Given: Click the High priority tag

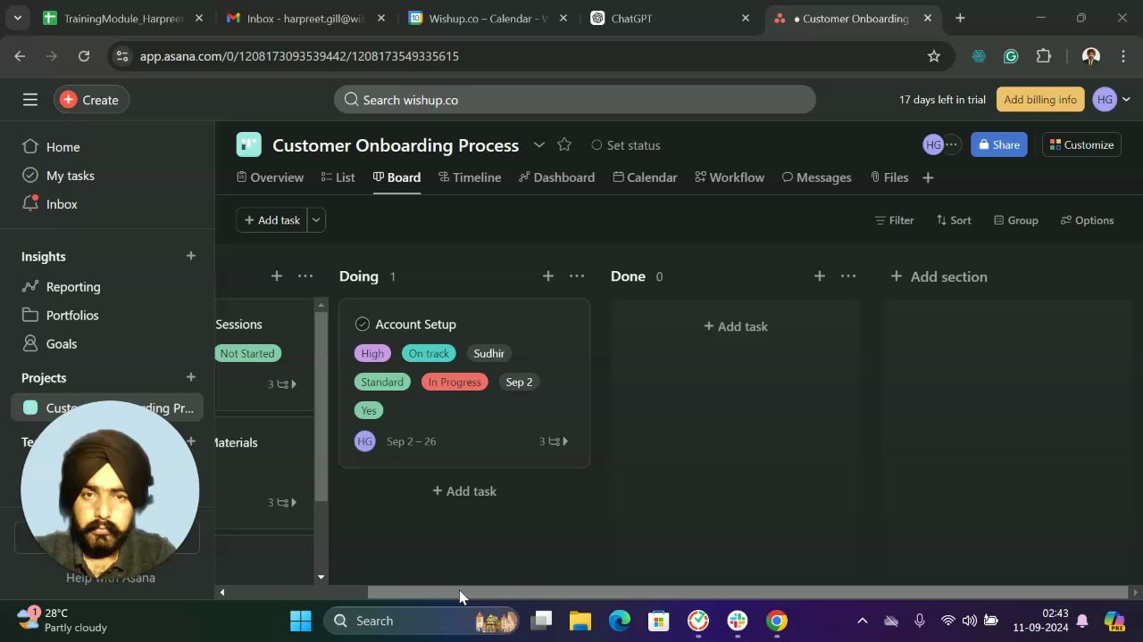Looking at the screenshot, I should click(x=372, y=354).
